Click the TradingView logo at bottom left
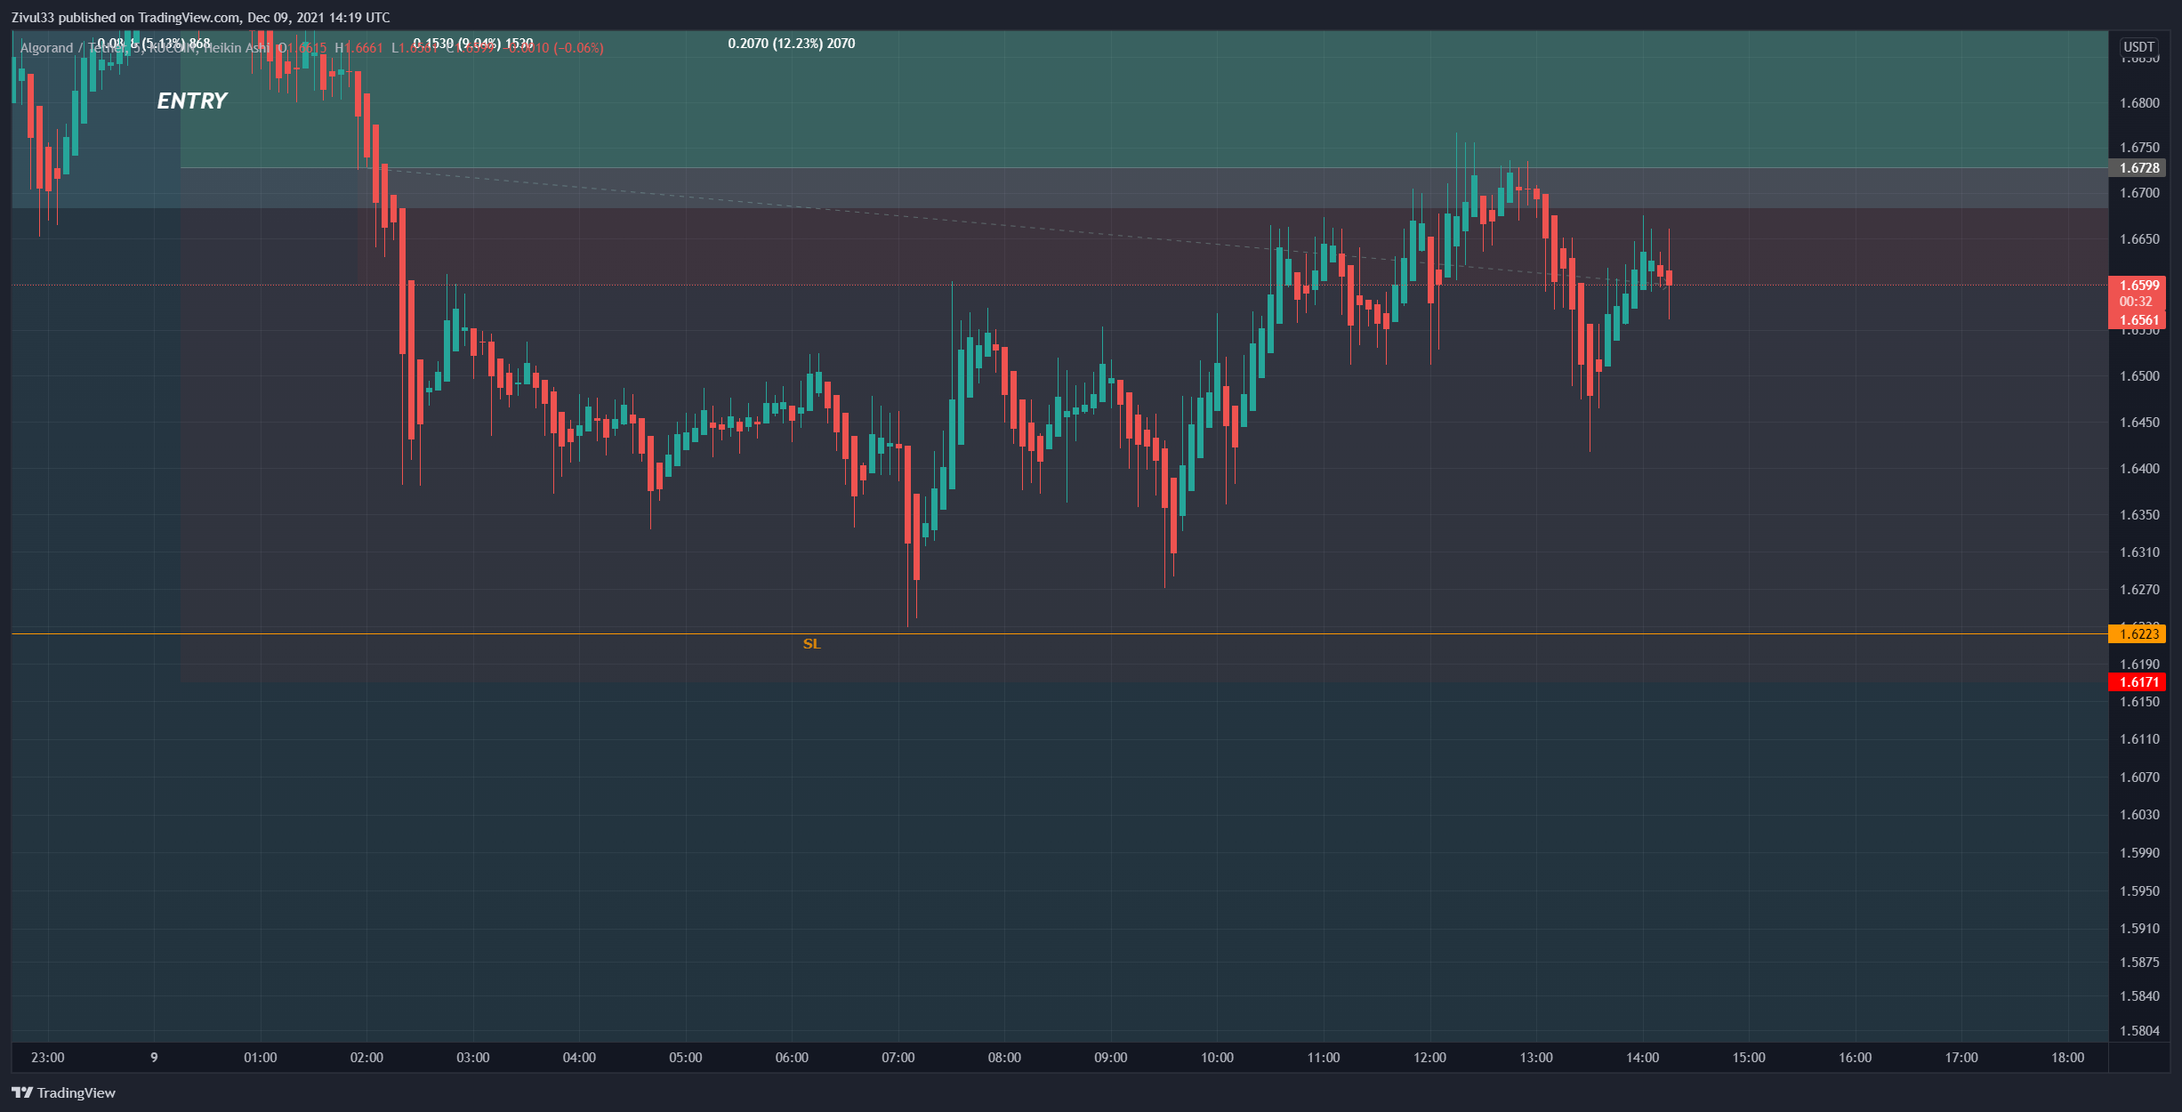The height and width of the screenshot is (1112, 2182). click(x=63, y=1092)
